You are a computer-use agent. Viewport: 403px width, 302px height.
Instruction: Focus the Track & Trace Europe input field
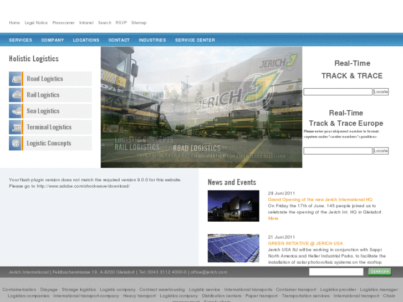pyautogui.click(x=338, y=151)
